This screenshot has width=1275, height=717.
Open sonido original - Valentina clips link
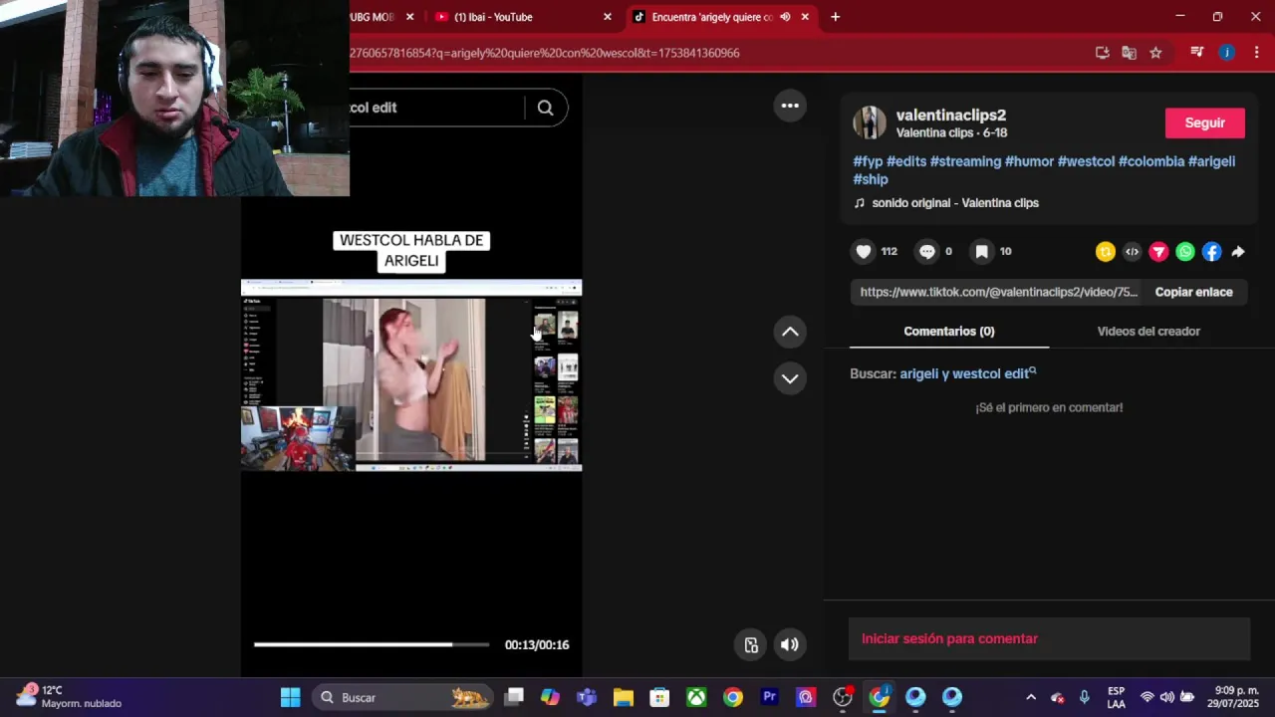click(954, 203)
